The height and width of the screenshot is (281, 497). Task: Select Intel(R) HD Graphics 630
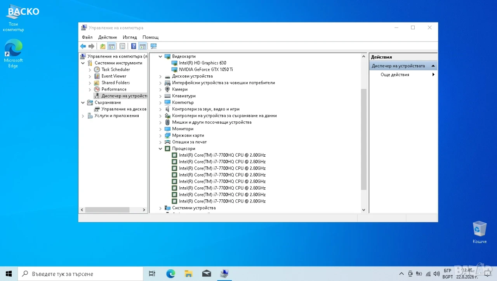pyautogui.click(x=202, y=63)
